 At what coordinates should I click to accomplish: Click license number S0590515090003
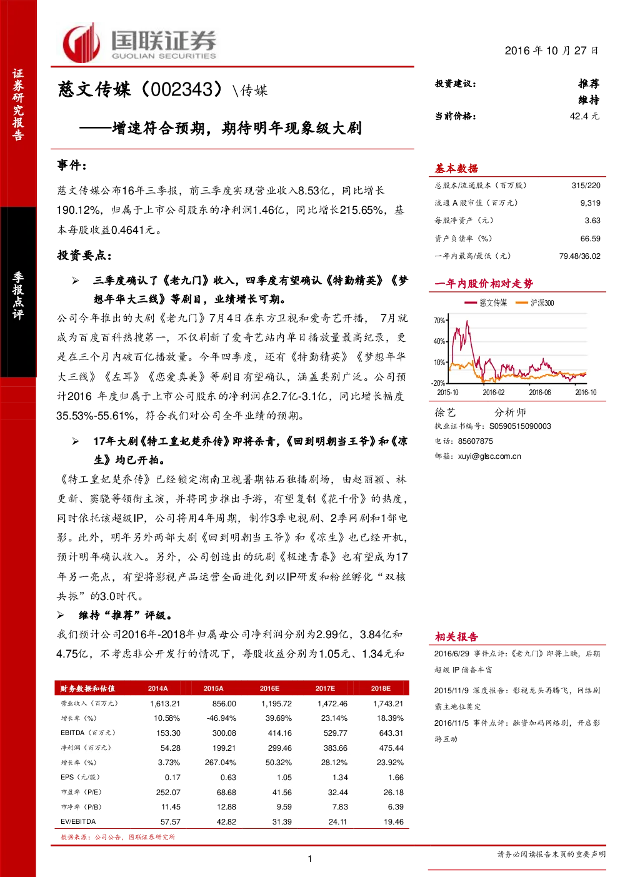[x=520, y=426]
